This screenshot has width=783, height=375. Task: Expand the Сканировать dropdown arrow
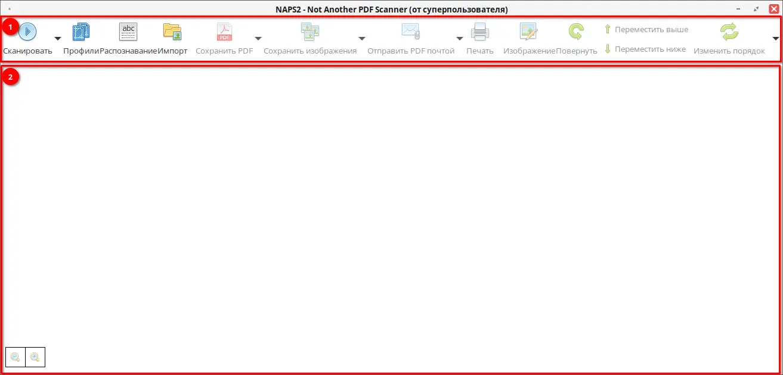pyautogui.click(x=58, y=39)
